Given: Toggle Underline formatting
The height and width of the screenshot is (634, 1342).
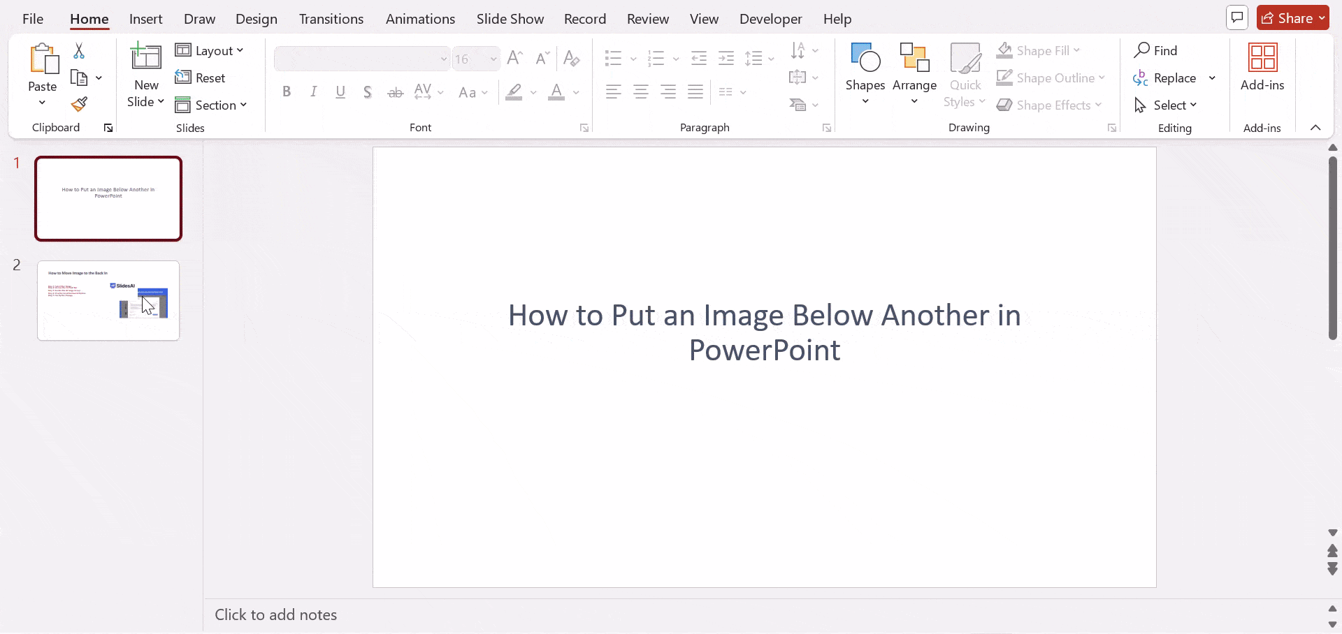Looking at the screenshot, I should click(x=340, y=91).
